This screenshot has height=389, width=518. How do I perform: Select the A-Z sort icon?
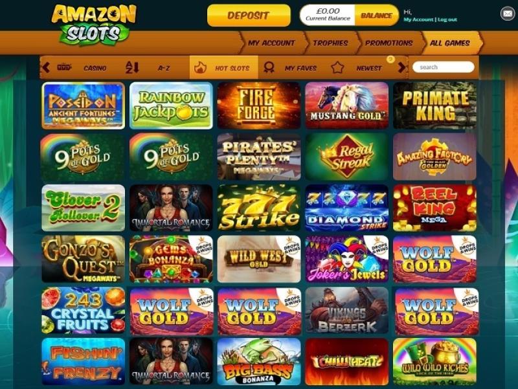pos(133,67)
